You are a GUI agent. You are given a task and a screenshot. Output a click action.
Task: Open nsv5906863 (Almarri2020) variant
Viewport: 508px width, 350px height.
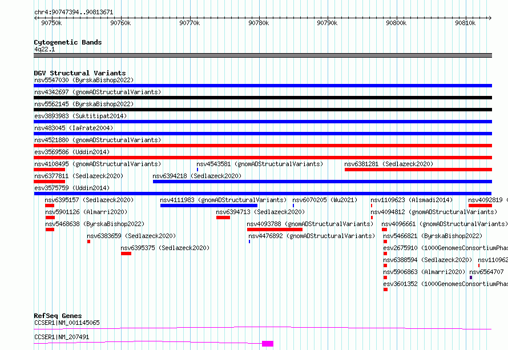tap(424, 272)
